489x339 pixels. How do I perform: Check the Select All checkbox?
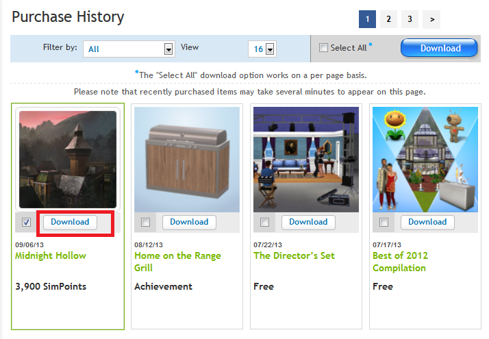(323, 48)
